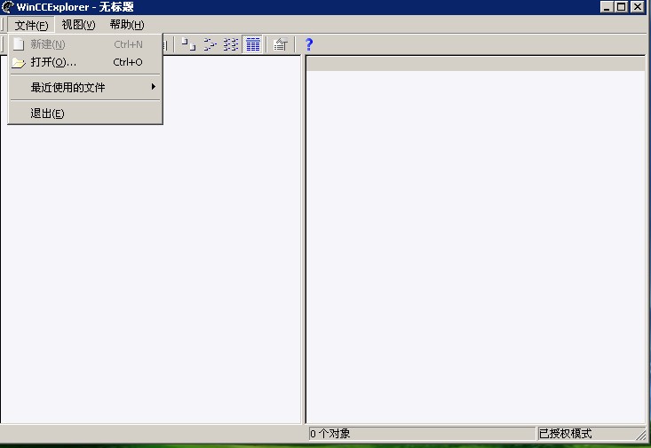Click the open folder icon in File menu
651x448 pixels.
coord(18,62)
